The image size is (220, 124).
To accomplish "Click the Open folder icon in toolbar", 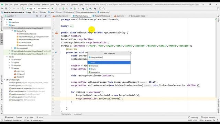I will pos(2,9).
